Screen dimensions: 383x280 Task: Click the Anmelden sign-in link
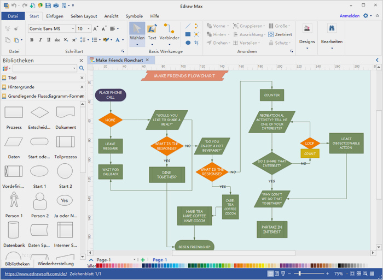click(350, 16)
